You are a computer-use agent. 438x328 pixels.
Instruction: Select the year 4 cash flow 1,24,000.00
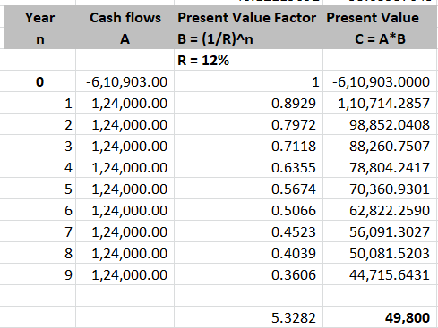click(125, 167)
